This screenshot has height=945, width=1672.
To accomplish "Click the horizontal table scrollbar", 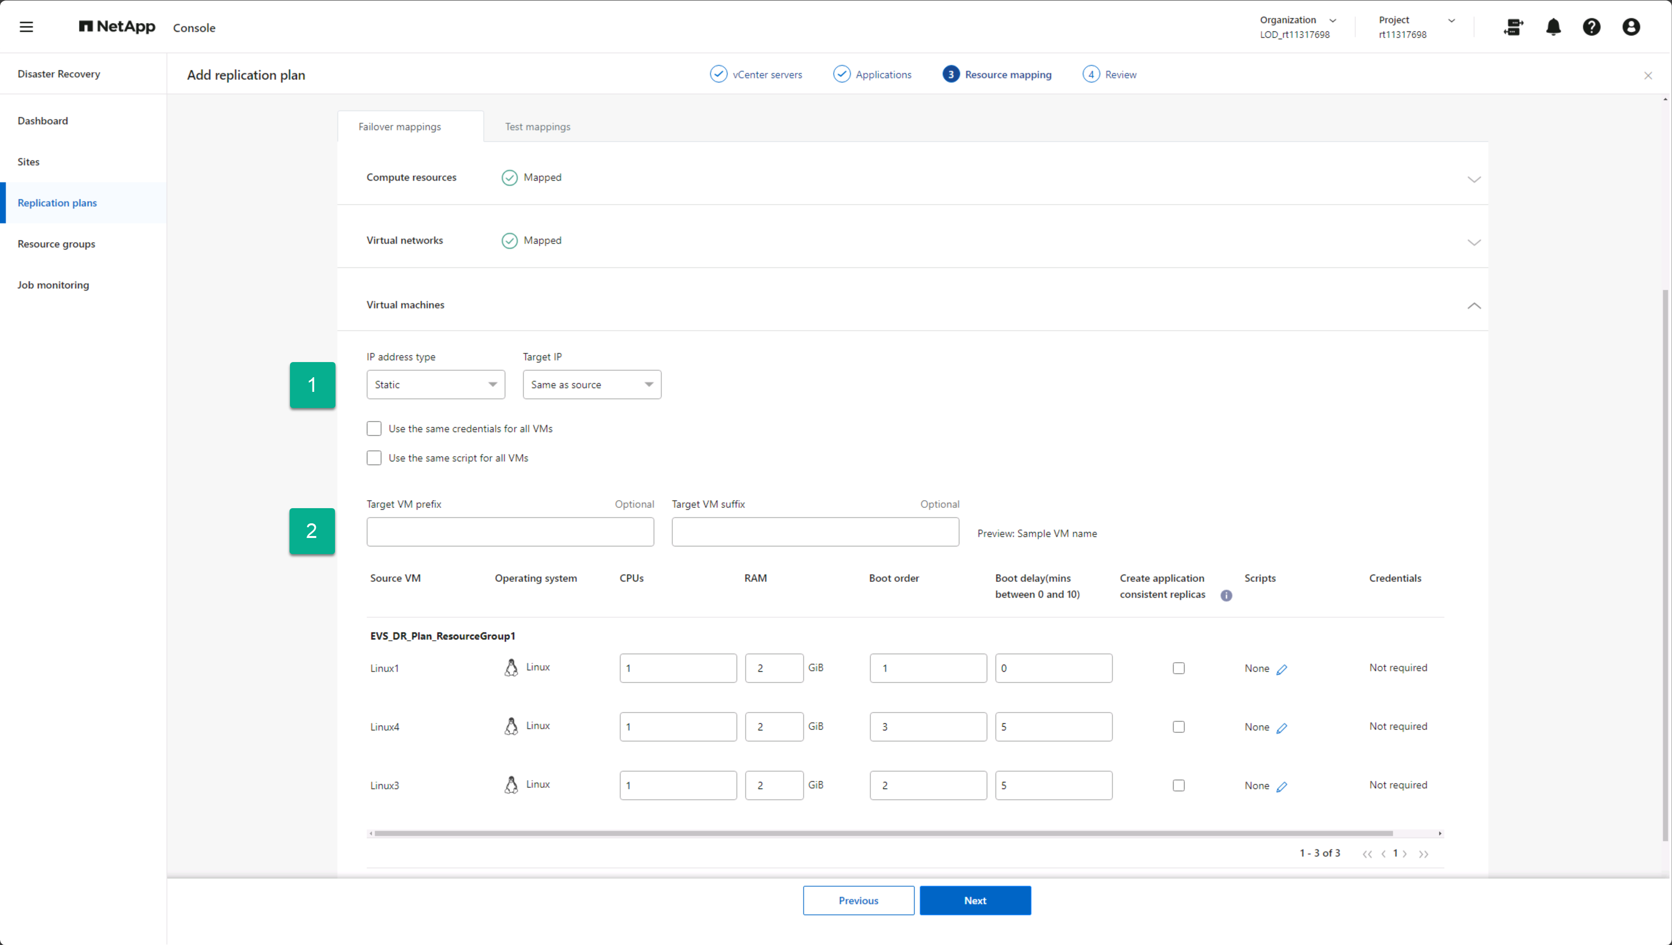I will (x=883, y=834).
